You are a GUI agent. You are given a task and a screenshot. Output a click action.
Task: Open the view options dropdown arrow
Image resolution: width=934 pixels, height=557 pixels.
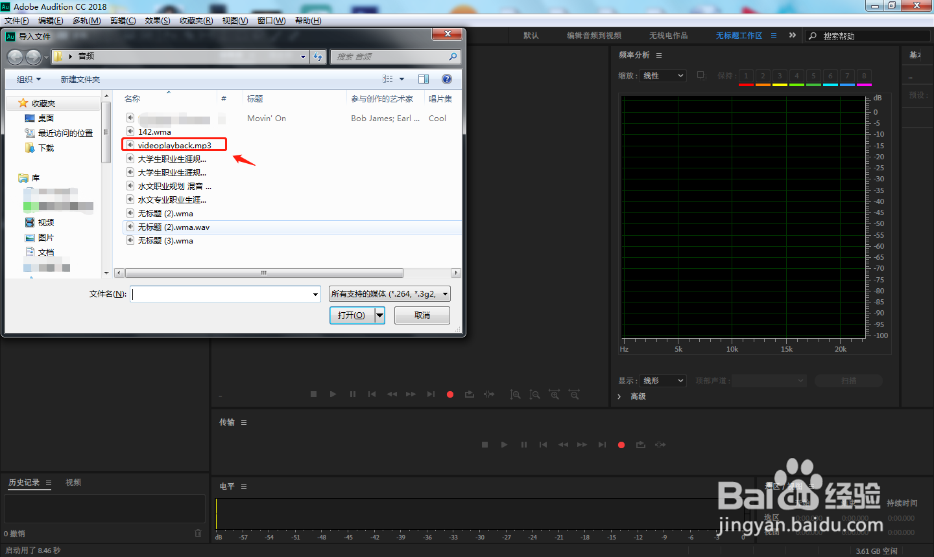tap(402, 79)
